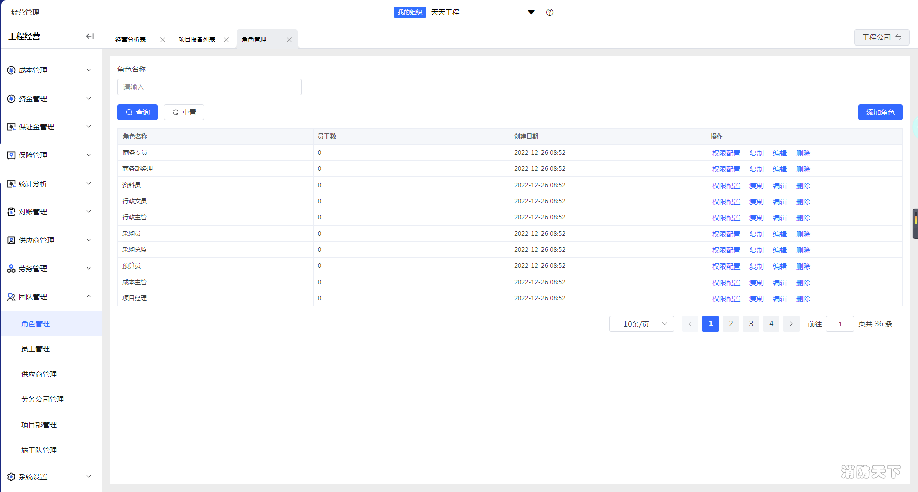Collapse the sidebar with the arrow icon
Image resolution: width=918 pixels, height=492 pixels.
[90, 36]
